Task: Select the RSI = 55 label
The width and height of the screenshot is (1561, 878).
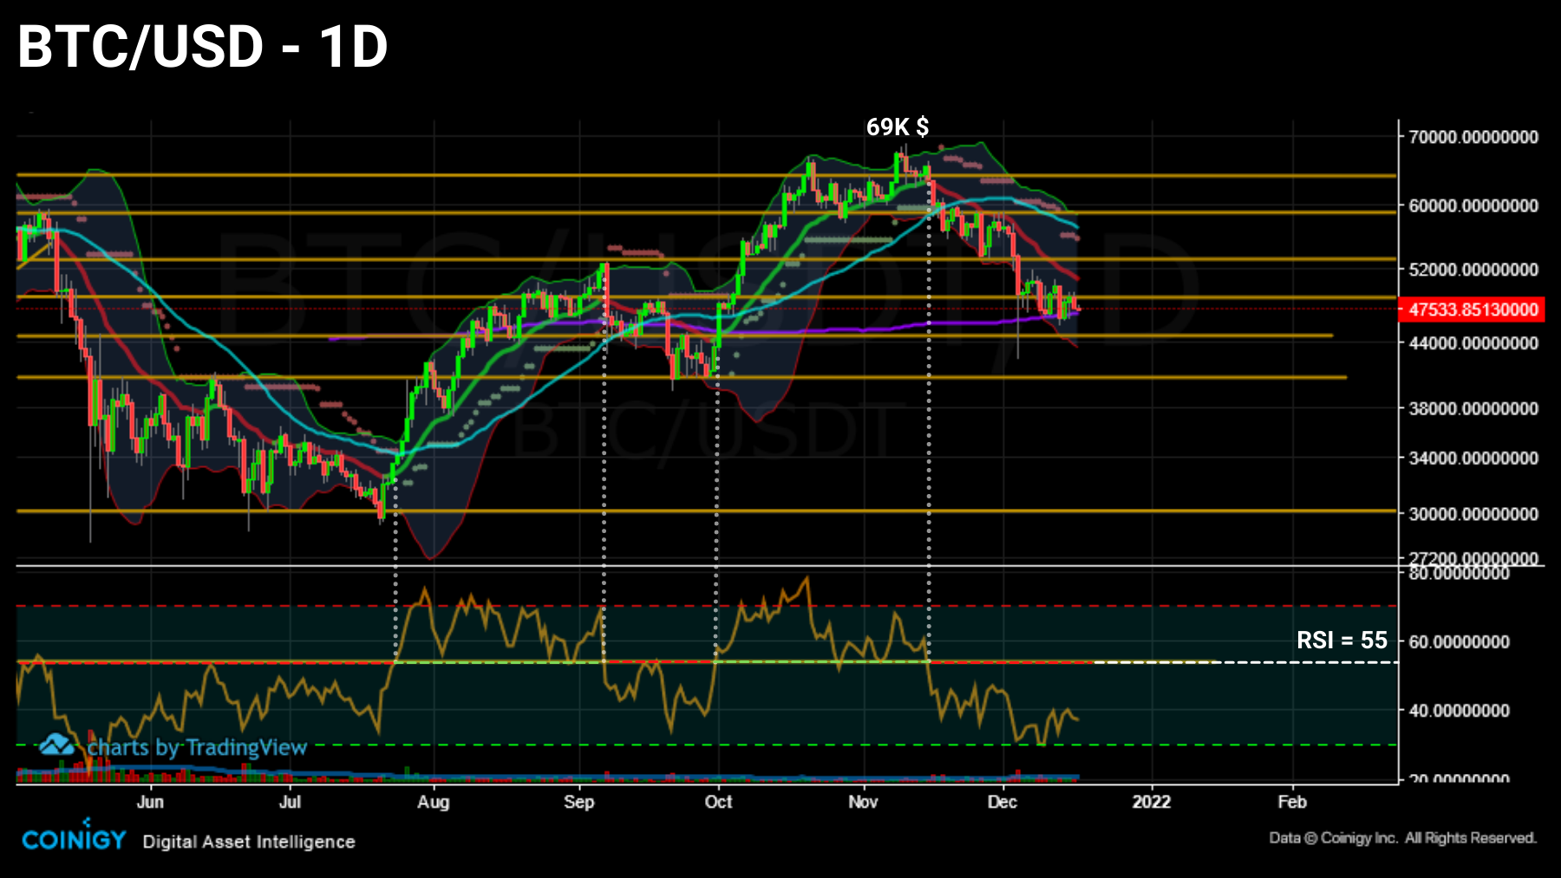Action: coord(1342,641)
